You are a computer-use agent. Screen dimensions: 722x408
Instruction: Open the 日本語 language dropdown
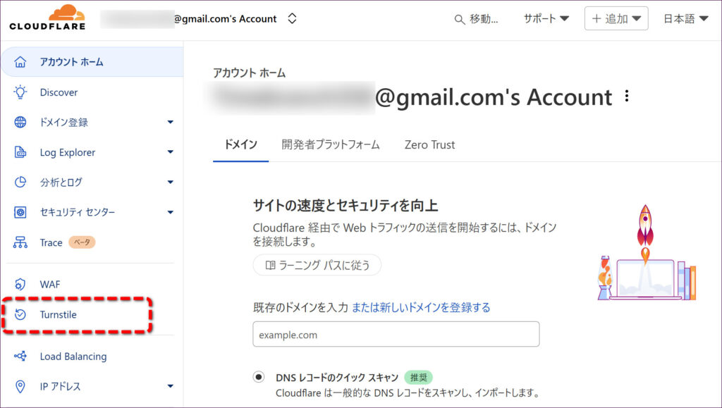point(685,19)
